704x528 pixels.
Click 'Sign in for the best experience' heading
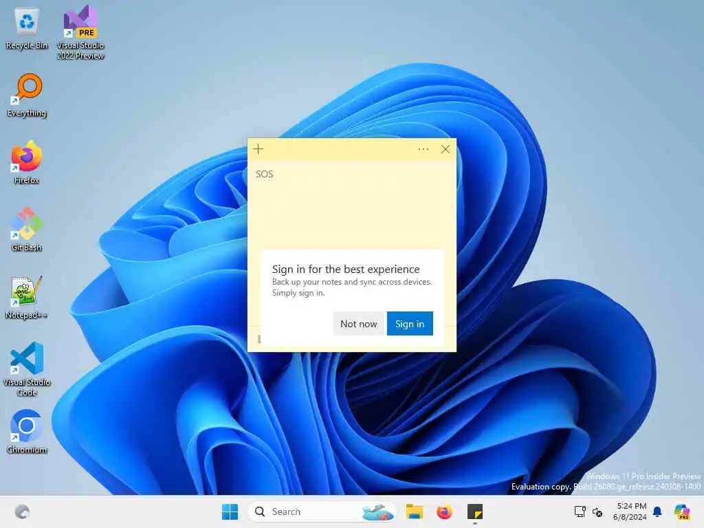point(346,269)
